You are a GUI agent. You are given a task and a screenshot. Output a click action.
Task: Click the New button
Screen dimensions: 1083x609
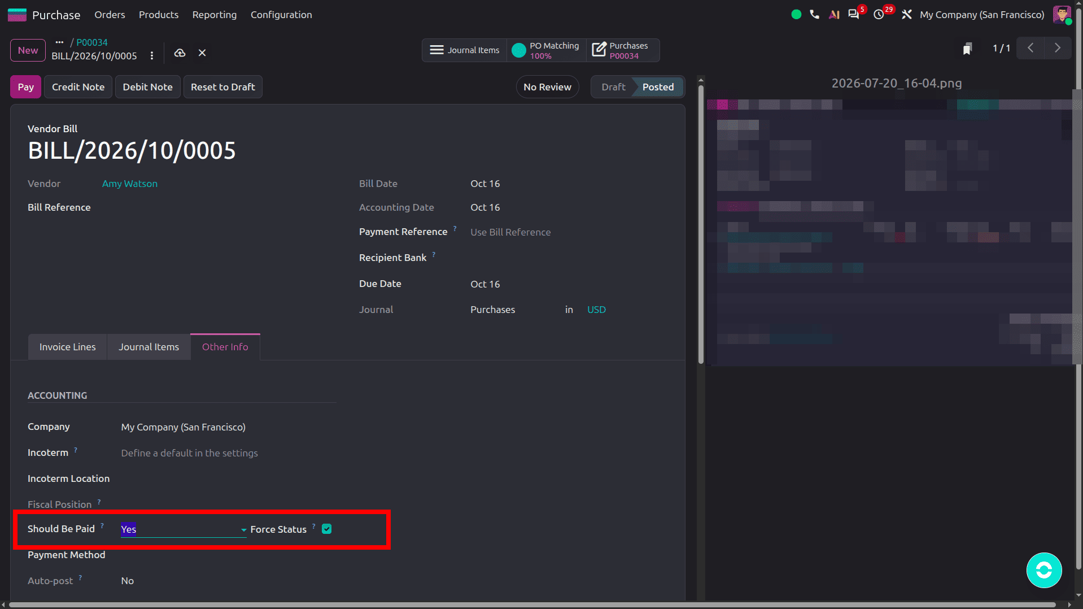(28, 50)
